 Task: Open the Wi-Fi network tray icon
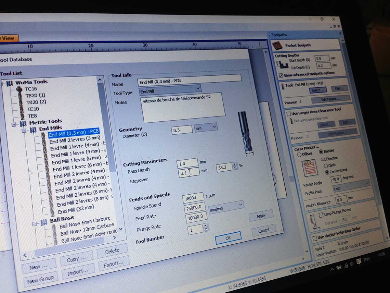(x=346, y=266)
